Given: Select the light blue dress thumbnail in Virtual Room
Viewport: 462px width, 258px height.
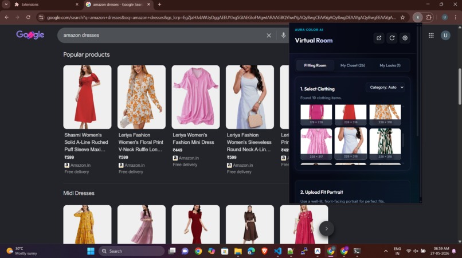Looking at the screenshot, I should 351,144.
